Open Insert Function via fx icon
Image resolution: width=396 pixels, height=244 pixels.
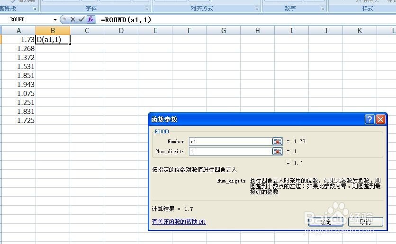click(90, 19)
